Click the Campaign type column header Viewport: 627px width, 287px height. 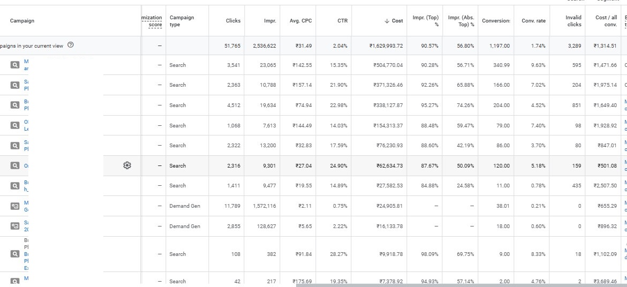click(182, 21)
